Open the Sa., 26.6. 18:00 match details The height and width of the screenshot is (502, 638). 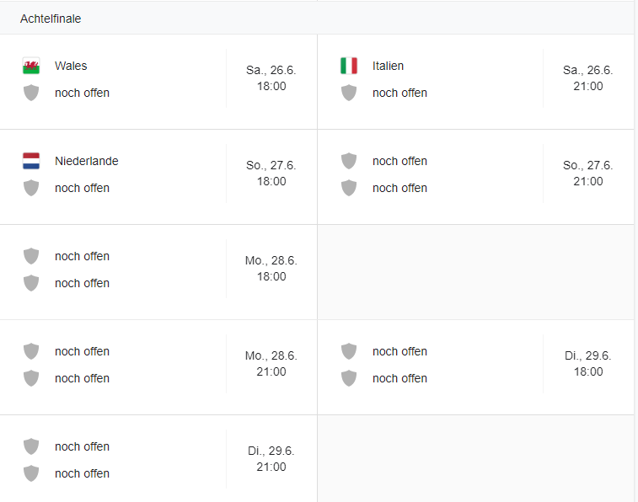click(x=271, y=78)
